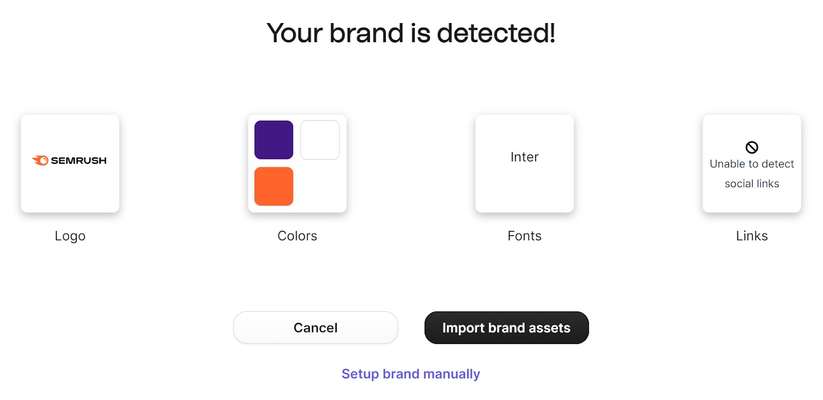The image size is (823, 400).
Task: Click the white color swatch
Action: click(x=320, y=139)
